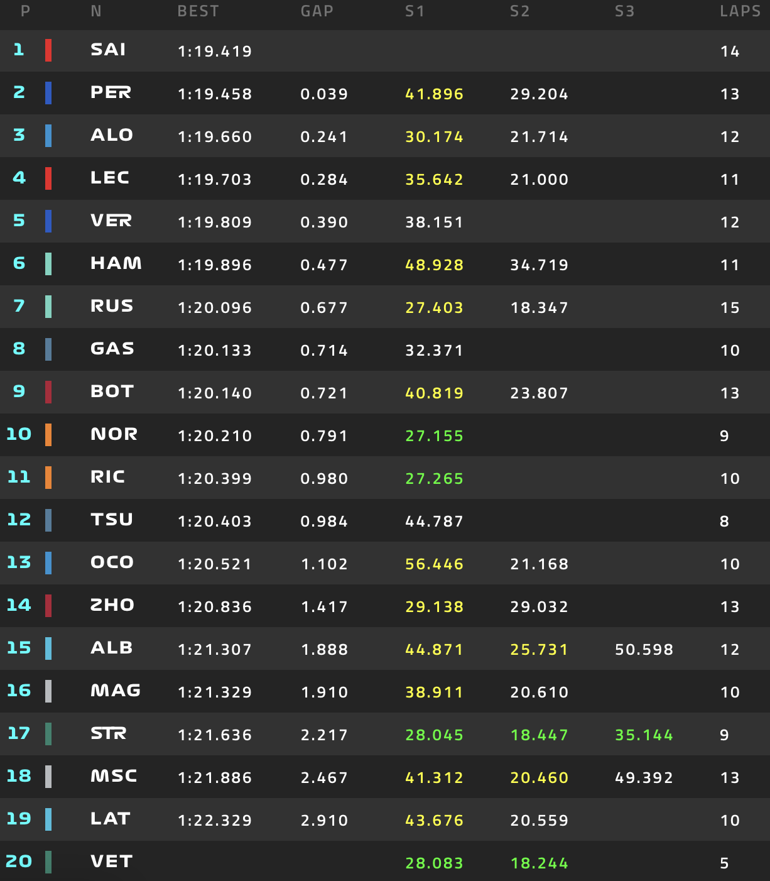Click position number 10 for NOR
The width and height of the screenshot is (770, 881).
(19, 435)
